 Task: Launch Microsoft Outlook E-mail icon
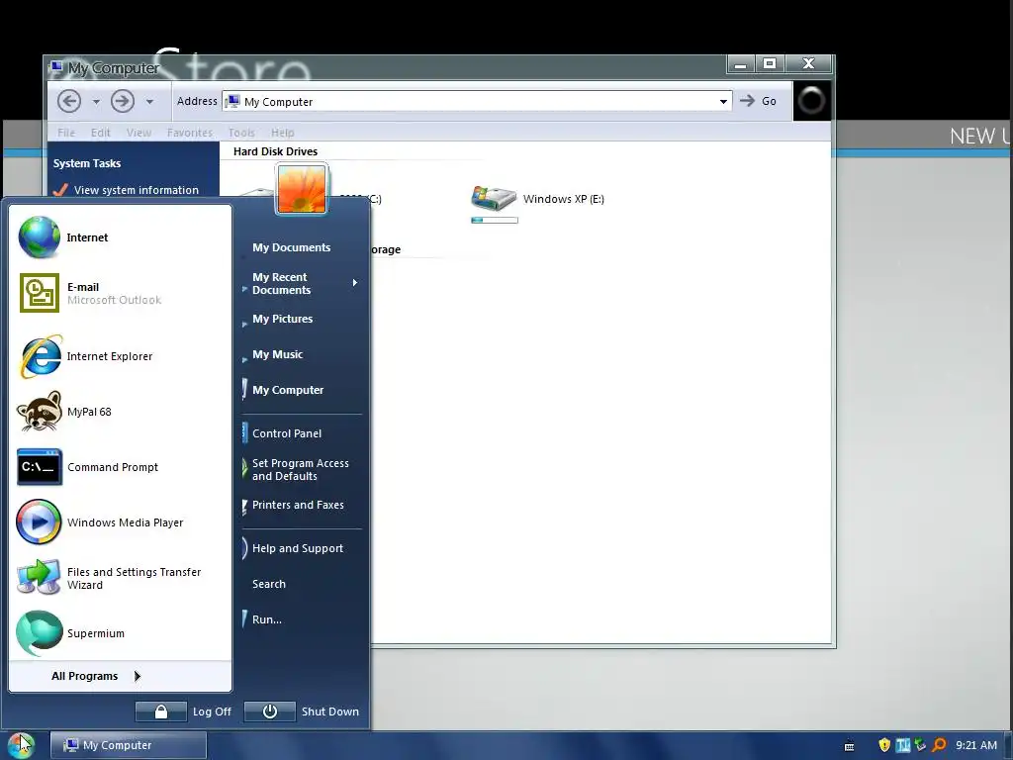click(40, 293)
